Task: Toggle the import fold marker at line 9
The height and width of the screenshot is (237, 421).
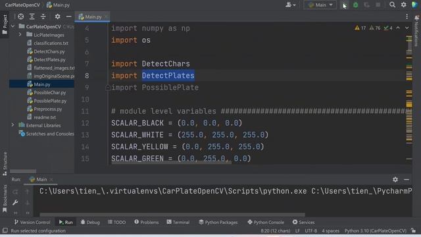Action: (x=108, y=88)
